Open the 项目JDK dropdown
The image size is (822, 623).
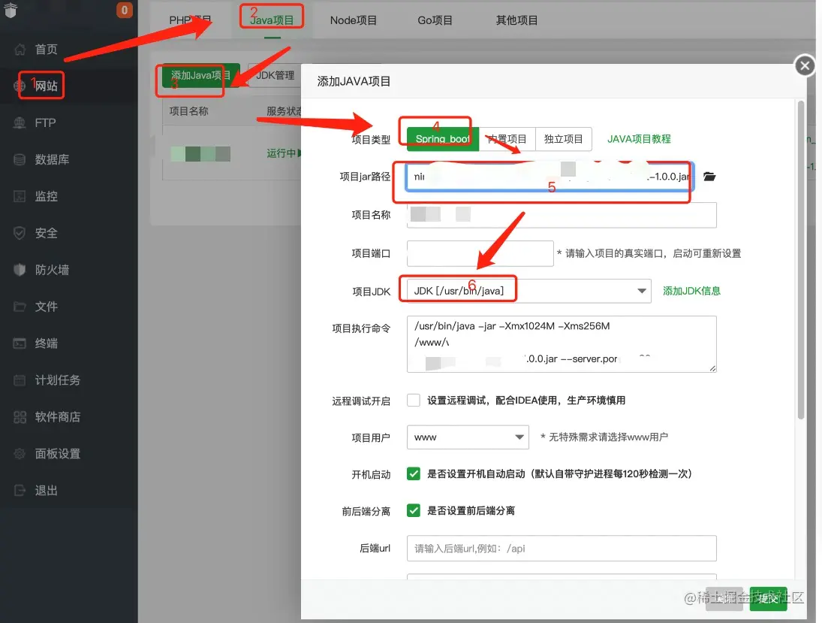(529, 291)
